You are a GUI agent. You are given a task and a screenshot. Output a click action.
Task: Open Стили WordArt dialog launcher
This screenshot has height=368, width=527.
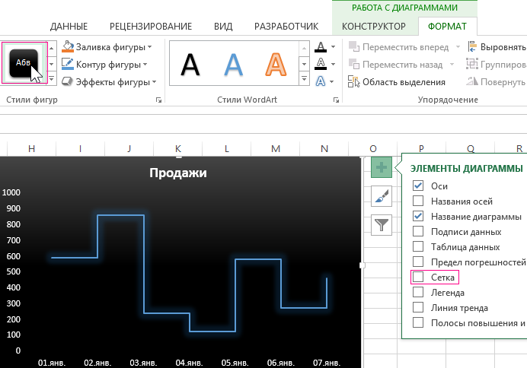pos(336,100)
